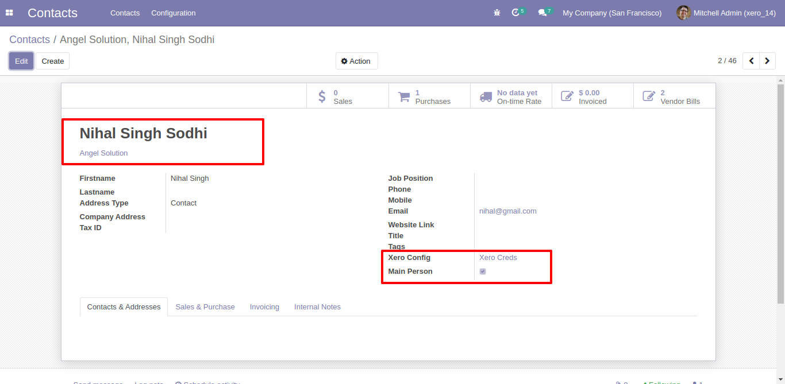
Task: Open the Configuration menu
Action: (174, 13)
